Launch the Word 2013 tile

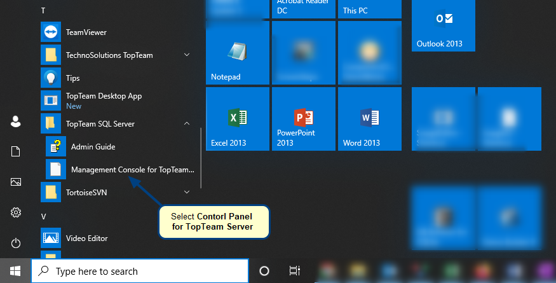pos(369,119)
